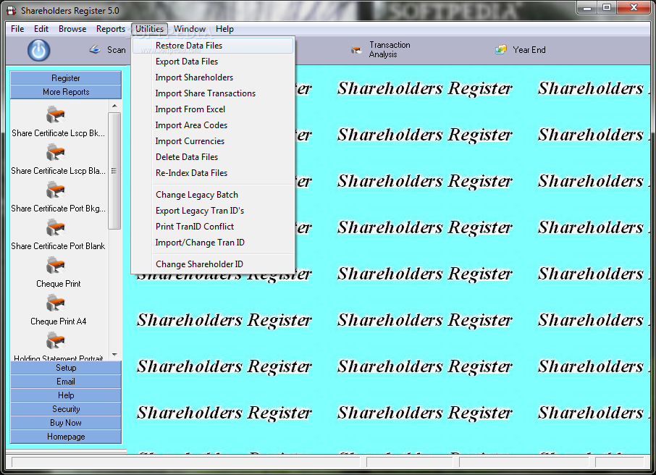Click the Cheque Print printer icon

[56, 265]
